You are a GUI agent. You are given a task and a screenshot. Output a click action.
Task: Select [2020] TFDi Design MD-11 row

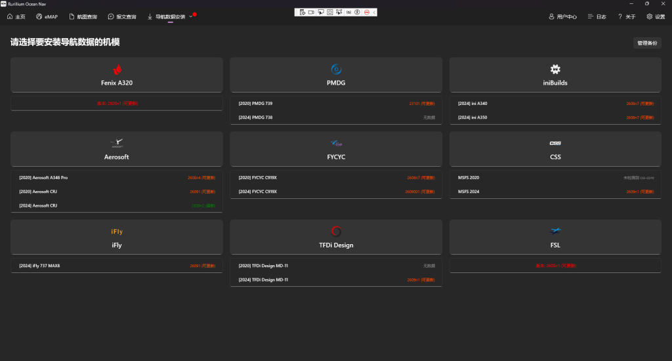click(336, 266)
